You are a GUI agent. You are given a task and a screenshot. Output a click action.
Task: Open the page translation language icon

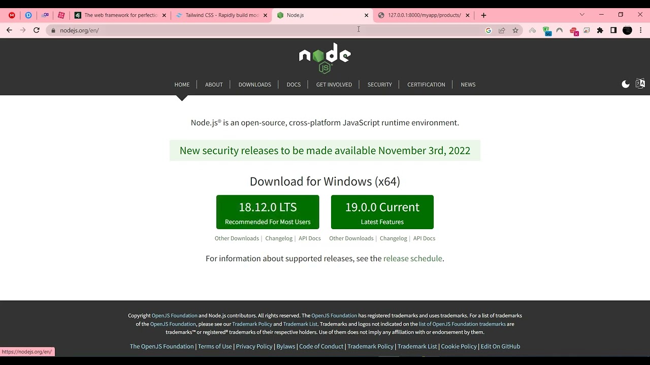(x=640, y=84)
